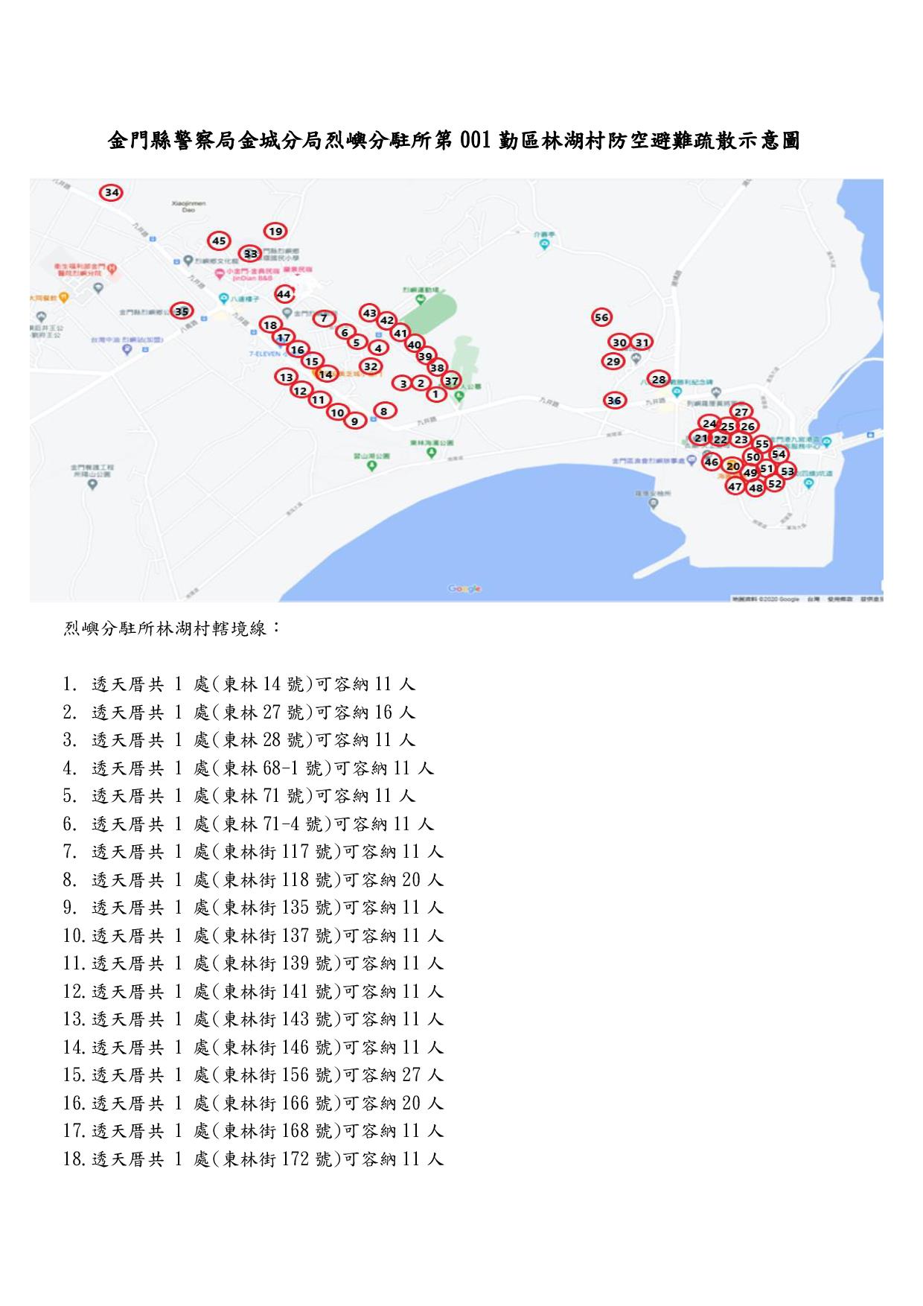Select map marker number 54
Image resolution: width=923 pixels, height=1306 pixels.
[x=779, y=453]
